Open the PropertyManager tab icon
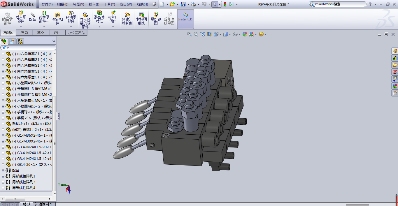This screenshot has height=206, width=398. click(x=12, y=41)
